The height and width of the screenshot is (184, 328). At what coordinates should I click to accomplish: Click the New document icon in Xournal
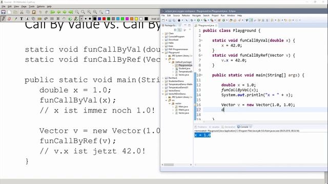pyautogui.click(x=9, y=12)
